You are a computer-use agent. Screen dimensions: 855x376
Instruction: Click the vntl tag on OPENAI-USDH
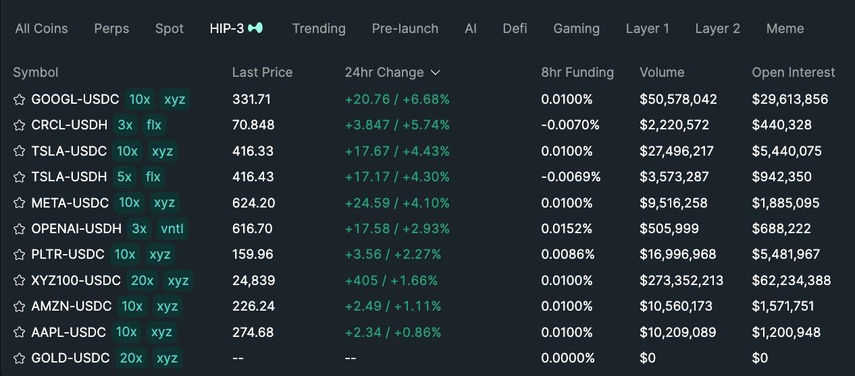172,229
